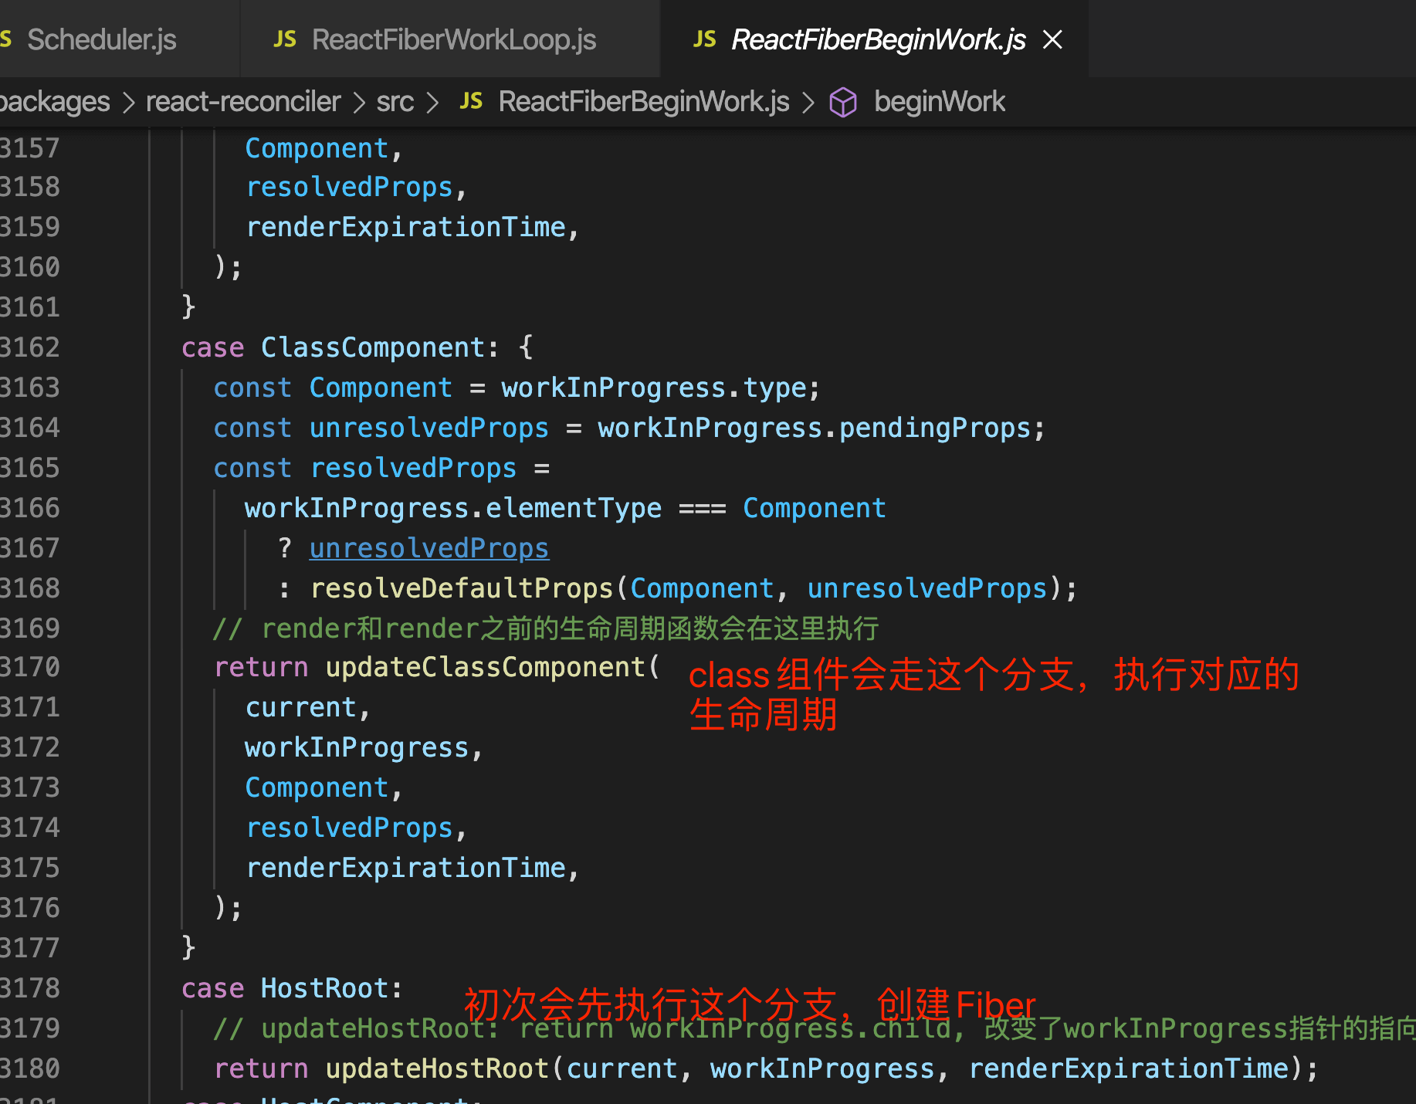
Task: Click Component argument on line 3157
Action: pyautogui.click(x=317, y=148)
